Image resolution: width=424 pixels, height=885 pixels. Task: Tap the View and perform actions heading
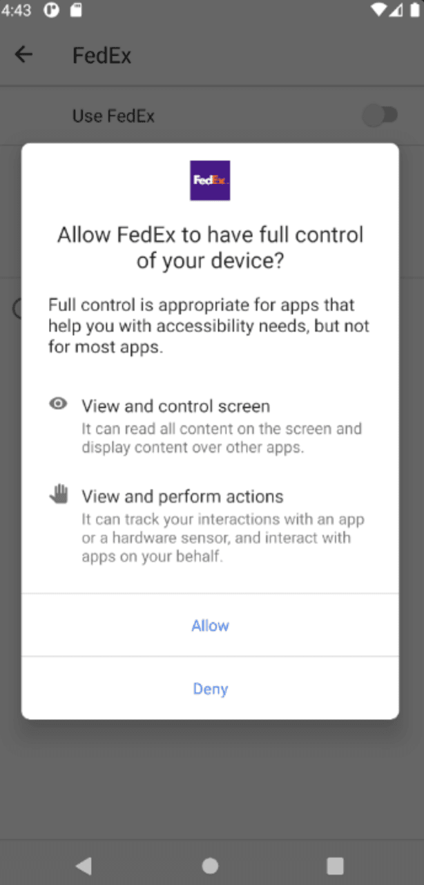click(182, 496)
